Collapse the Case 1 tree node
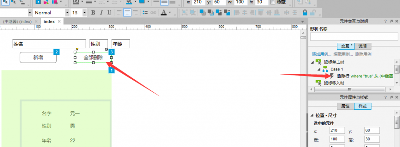Screen dimensions: 400x147 319,69
